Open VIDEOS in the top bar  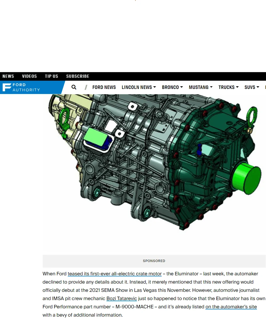29,76
